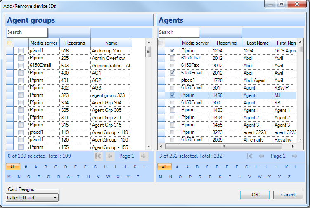Toggle select-all checkbox in Agents header
This screenshot has height=208, width=310.
point(161,43)
